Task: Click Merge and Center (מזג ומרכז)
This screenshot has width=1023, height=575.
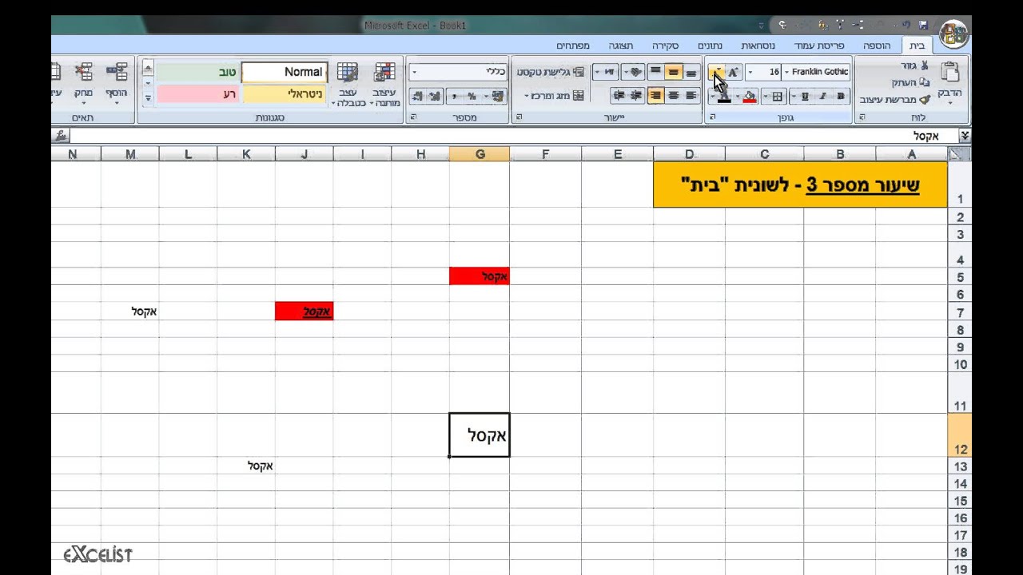Action: pos(555,96)
